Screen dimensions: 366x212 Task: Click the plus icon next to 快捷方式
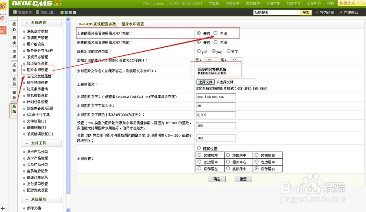[x=364, y=3]
